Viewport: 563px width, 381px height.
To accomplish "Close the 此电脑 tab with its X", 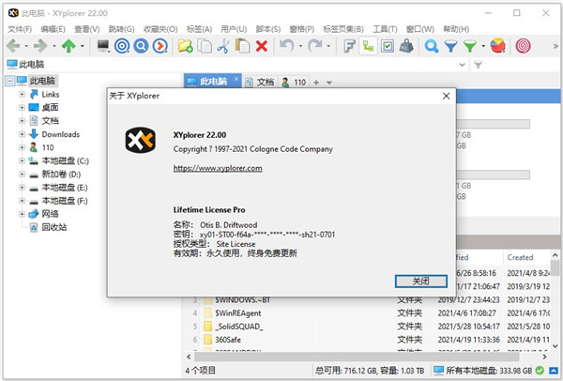I will (236, 79).
